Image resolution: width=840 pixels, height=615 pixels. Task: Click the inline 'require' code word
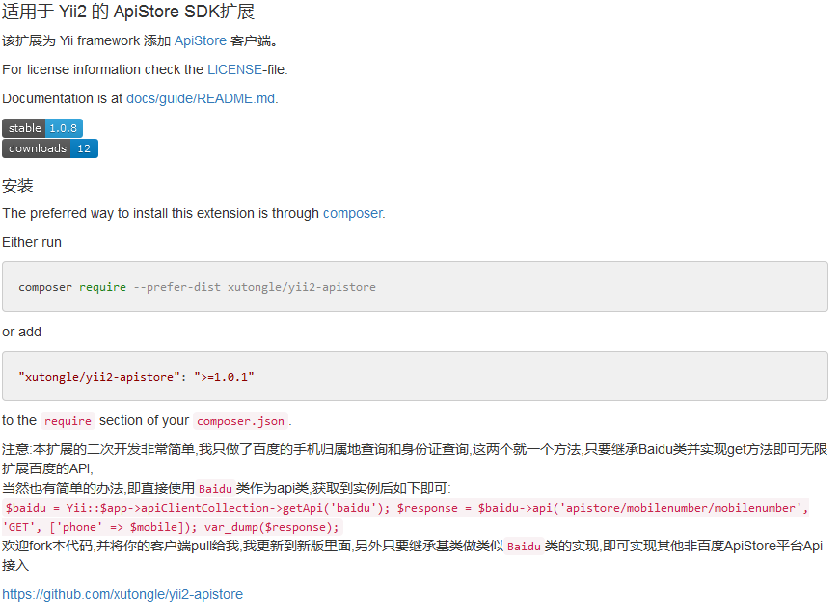click(x=68, y=421)
